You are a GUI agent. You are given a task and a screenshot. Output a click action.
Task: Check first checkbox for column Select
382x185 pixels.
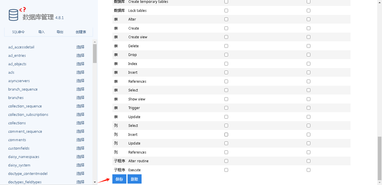coord(226,126)
